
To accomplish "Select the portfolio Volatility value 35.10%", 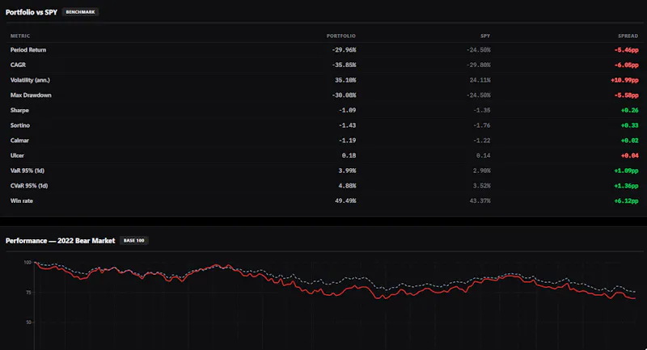I will 345,80.
